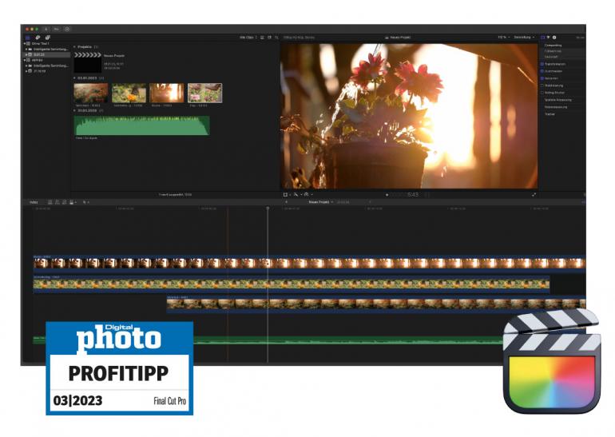Open the video inspector tab icon

pos(543,38)
